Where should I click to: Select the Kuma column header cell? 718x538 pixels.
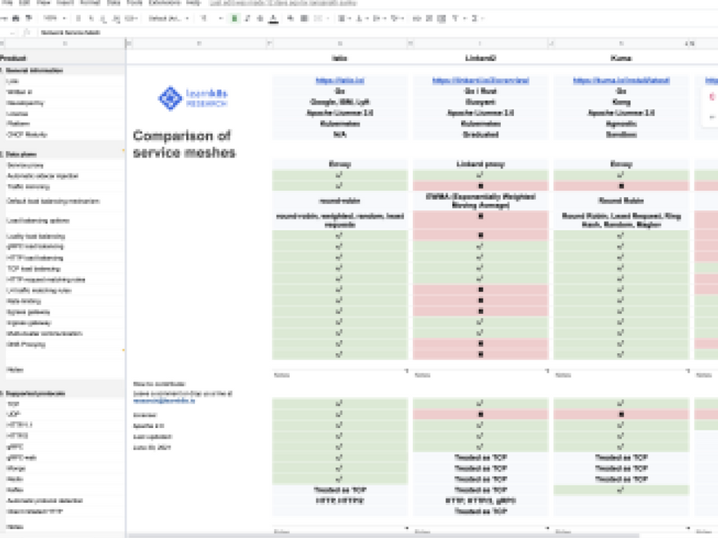point(621,58)
